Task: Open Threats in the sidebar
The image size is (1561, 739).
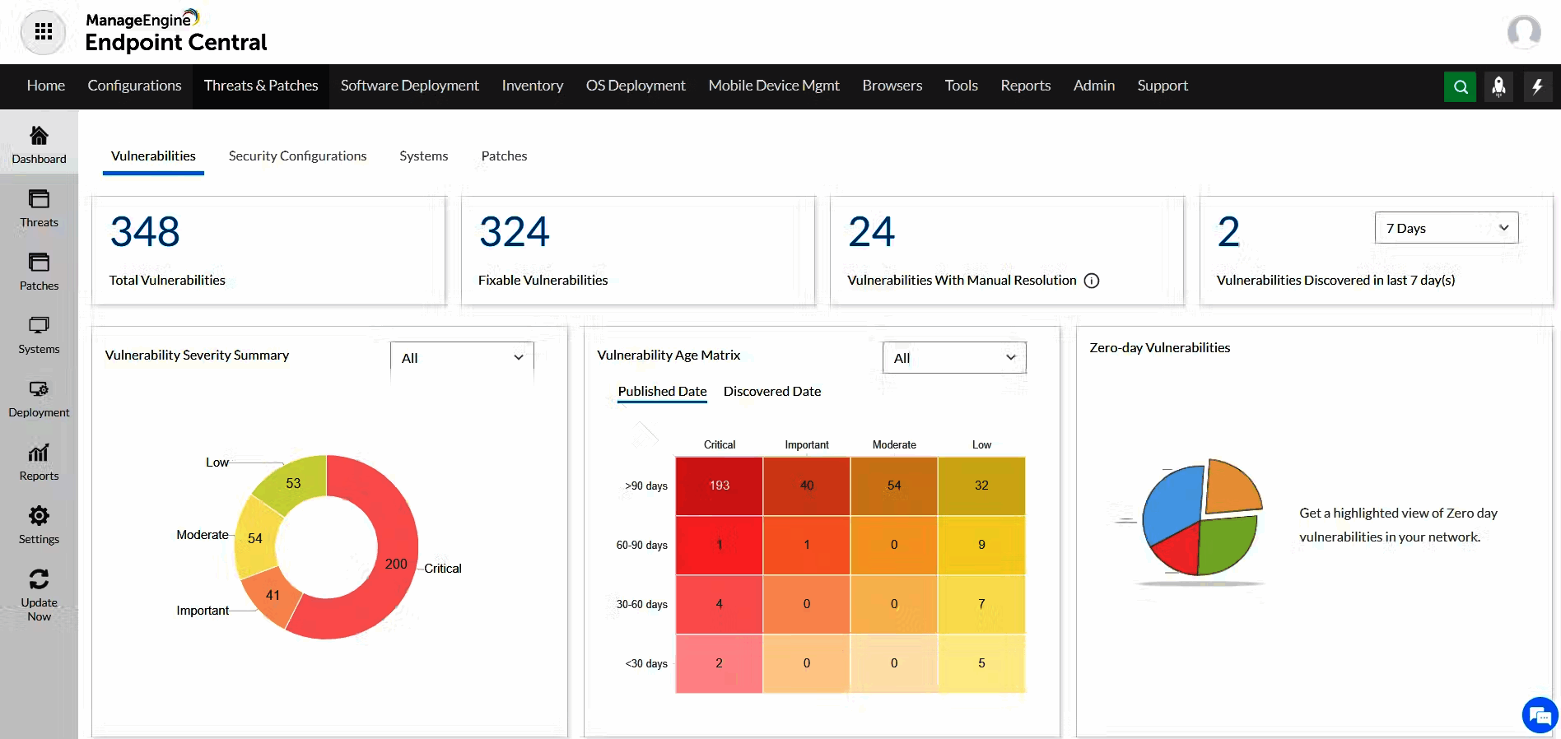Action: (x=39, y=208)
